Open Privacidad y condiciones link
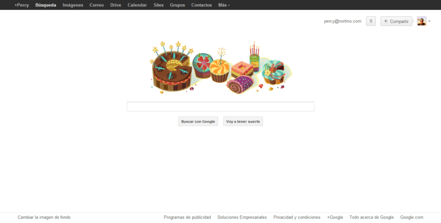The width and height of the screenshot is (441, 223). 297,217
